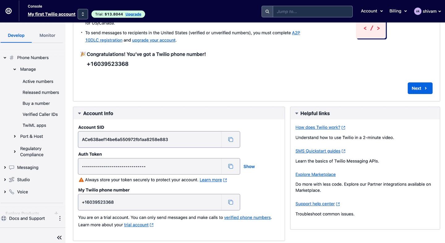Open Docs and Support three-dot menu
The image size is (445, 243).
pyautogui.click(x=60, y=218)
